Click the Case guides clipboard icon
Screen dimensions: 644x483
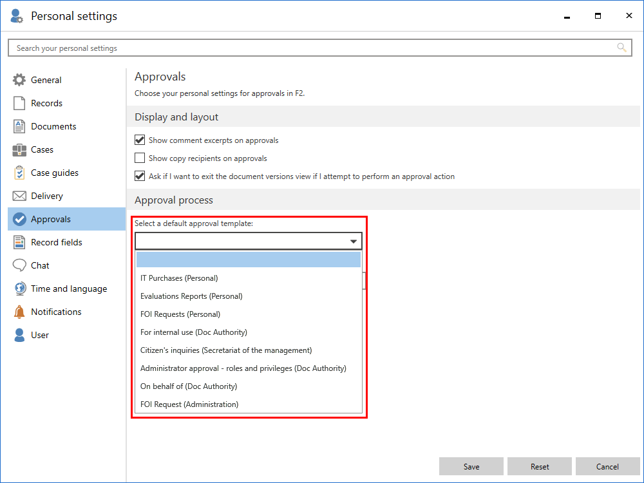click(19, 173)
